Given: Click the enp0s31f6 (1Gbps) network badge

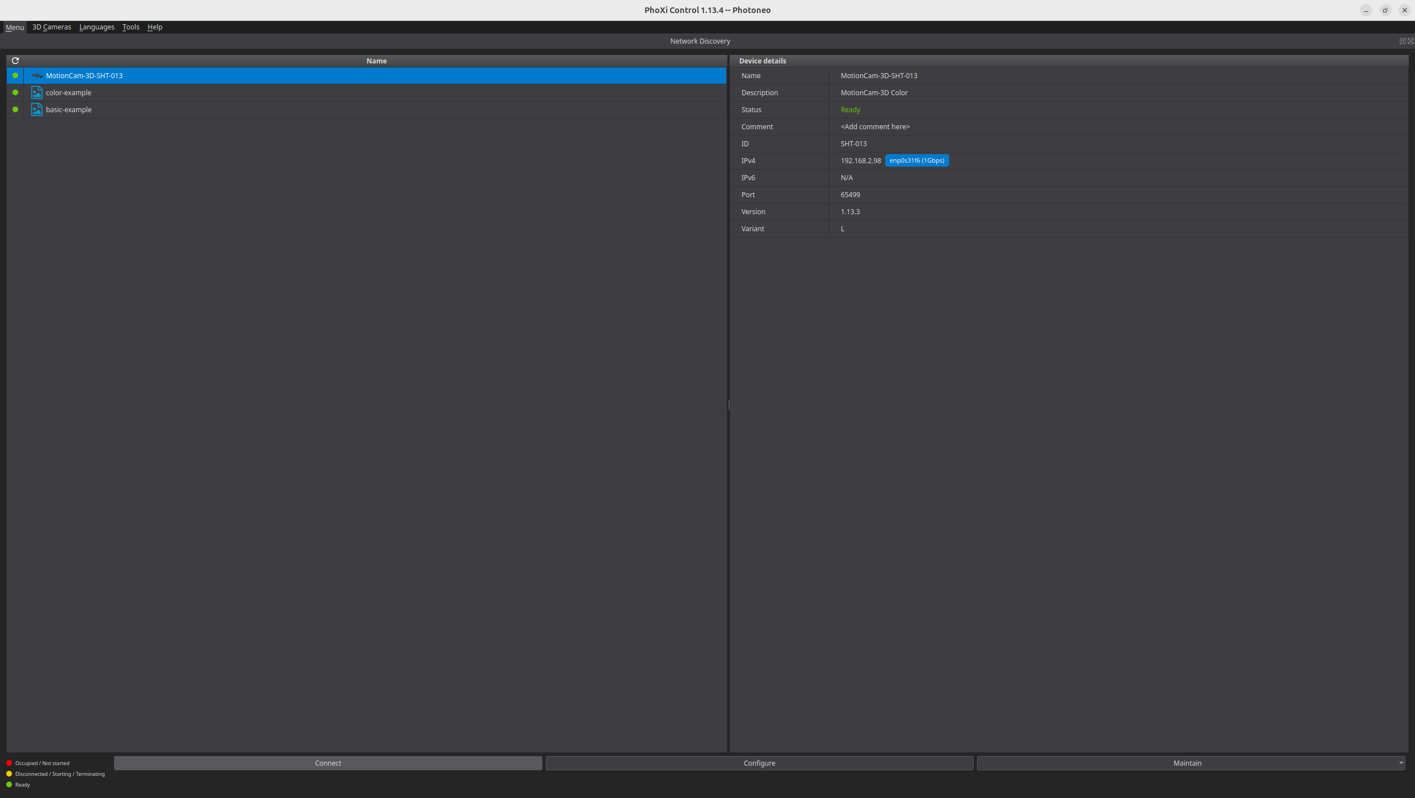Looking at the screenshot, I should 916,160.
